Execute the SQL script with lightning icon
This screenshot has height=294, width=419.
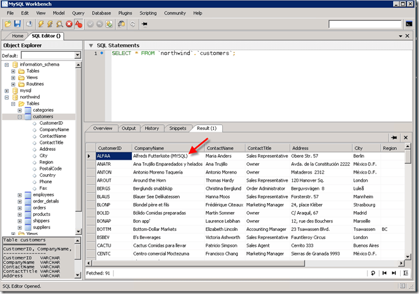[40, 25]
